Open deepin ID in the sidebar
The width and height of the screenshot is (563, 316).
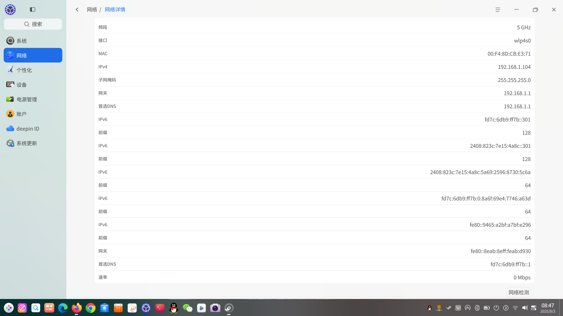click(x=33, y=128)
